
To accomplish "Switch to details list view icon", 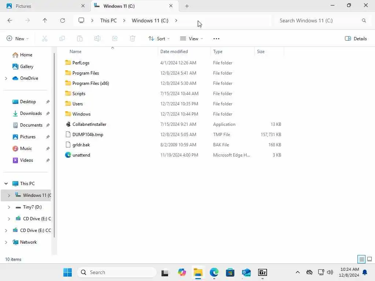I will (361, 259).
